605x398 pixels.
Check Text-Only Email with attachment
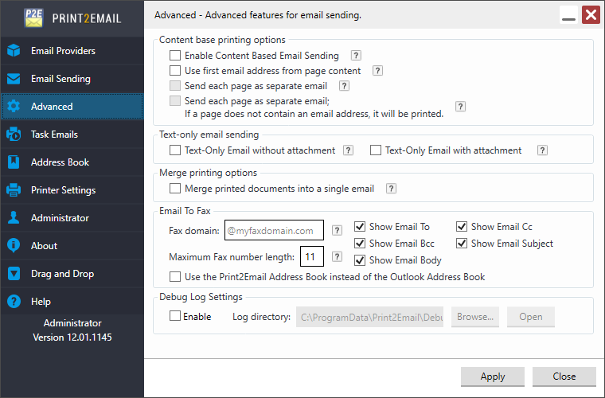pyautogui.click(x=376, y=150)
